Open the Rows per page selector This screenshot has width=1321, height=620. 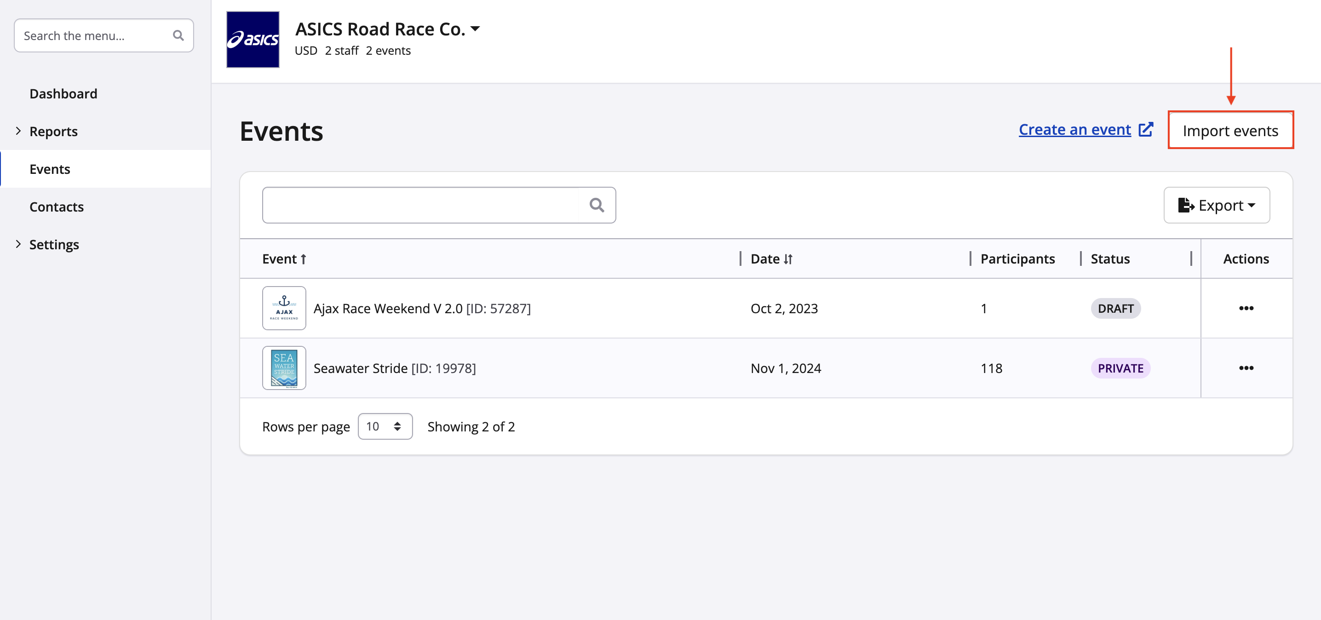pos(385,426)
